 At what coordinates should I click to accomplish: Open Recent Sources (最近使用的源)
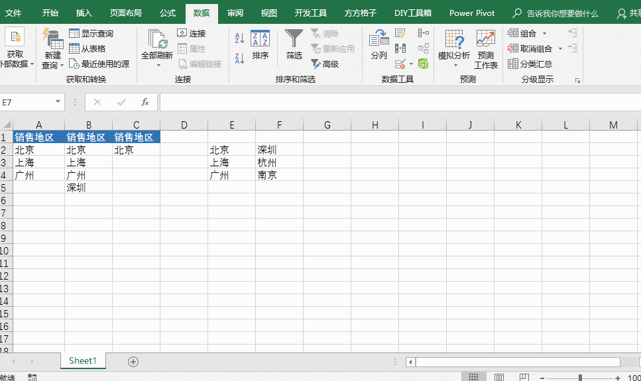pos(99,64)
